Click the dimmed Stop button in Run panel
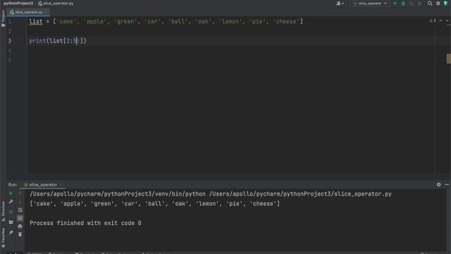 coord(11,212)
